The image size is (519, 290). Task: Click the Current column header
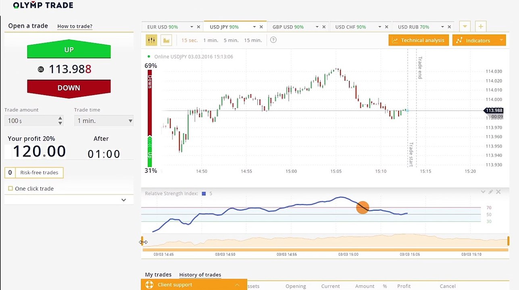coord(330,286)
